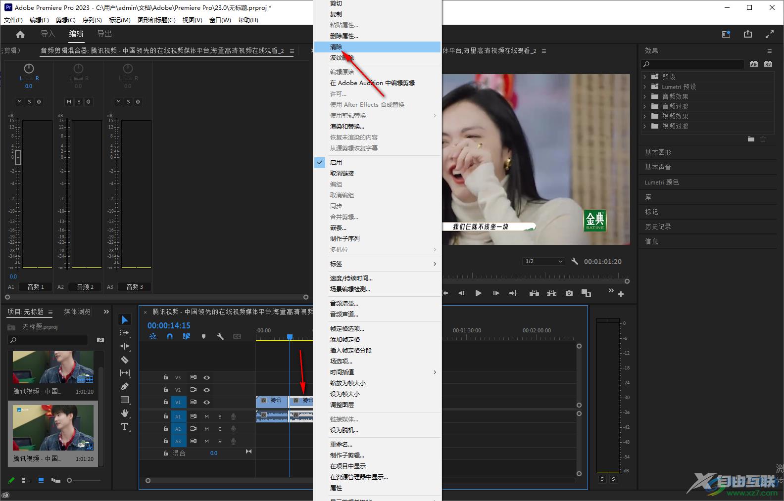Toggle V3 track output eye
The width and height of the screenshot is (784, 501).
[207, 377]
